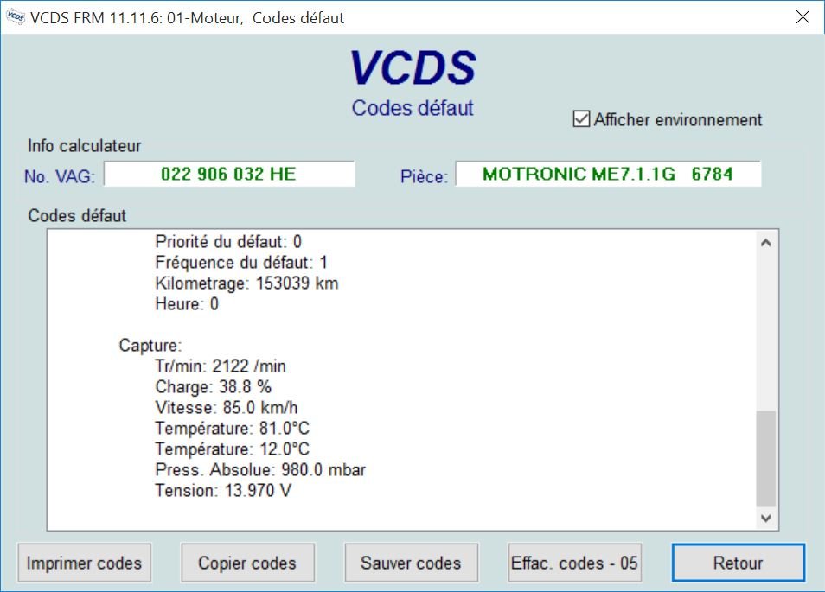
Task: Click the Copier codes button
Action: [247, 563]
